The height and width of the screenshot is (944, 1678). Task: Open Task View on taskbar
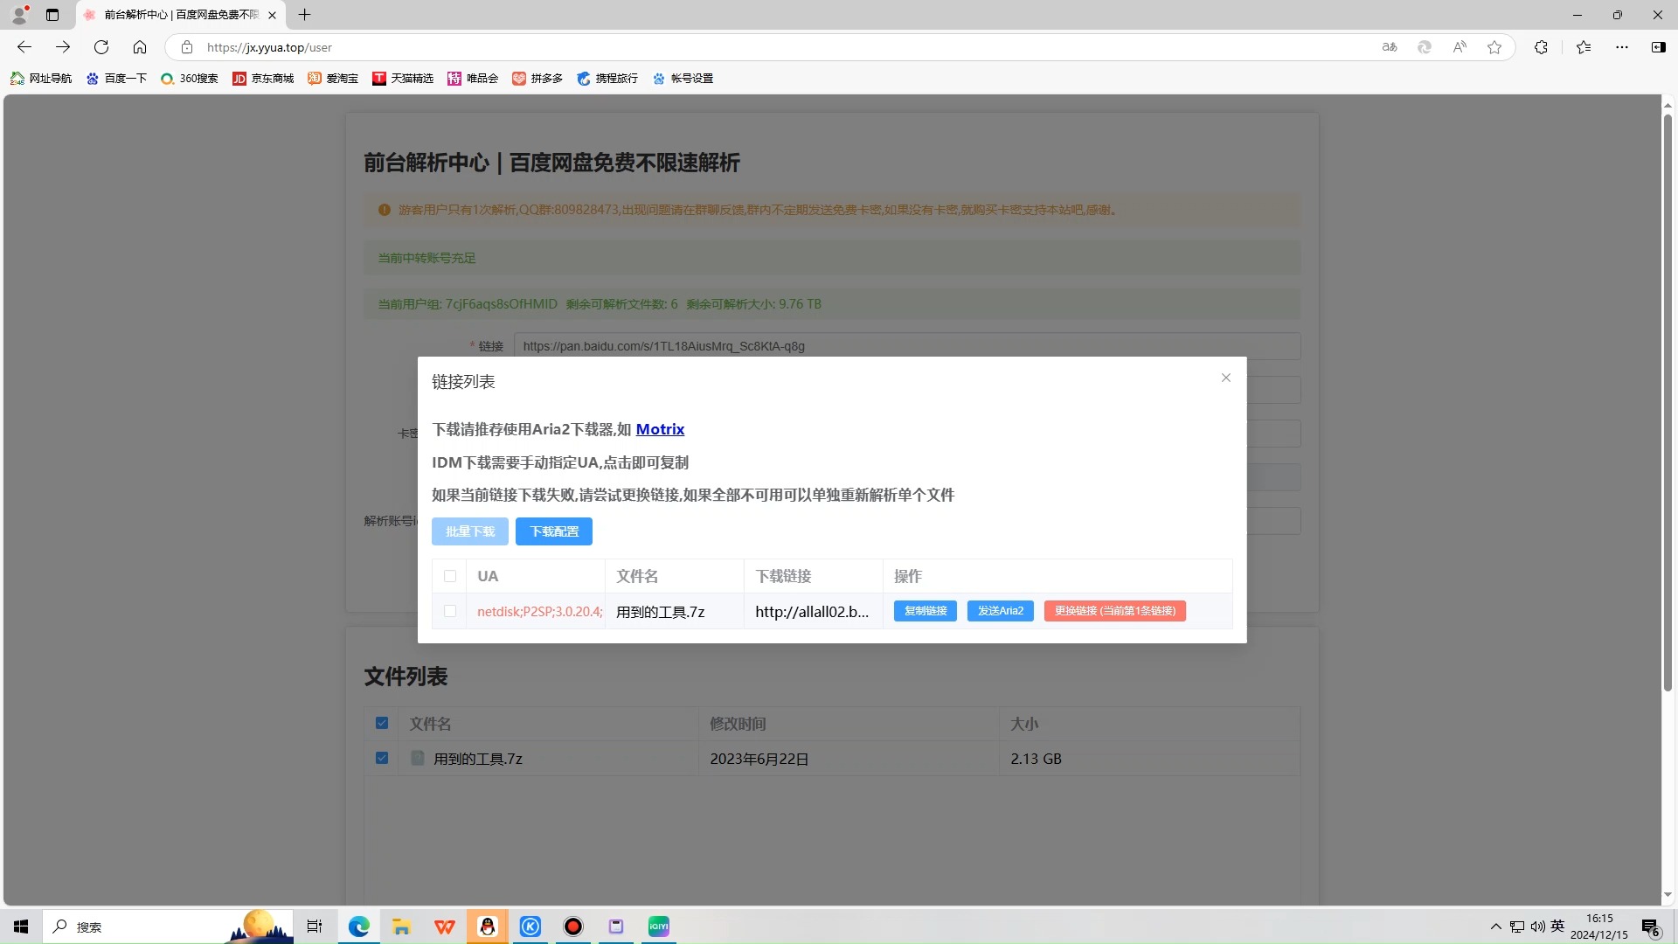[x=315, y=927]
